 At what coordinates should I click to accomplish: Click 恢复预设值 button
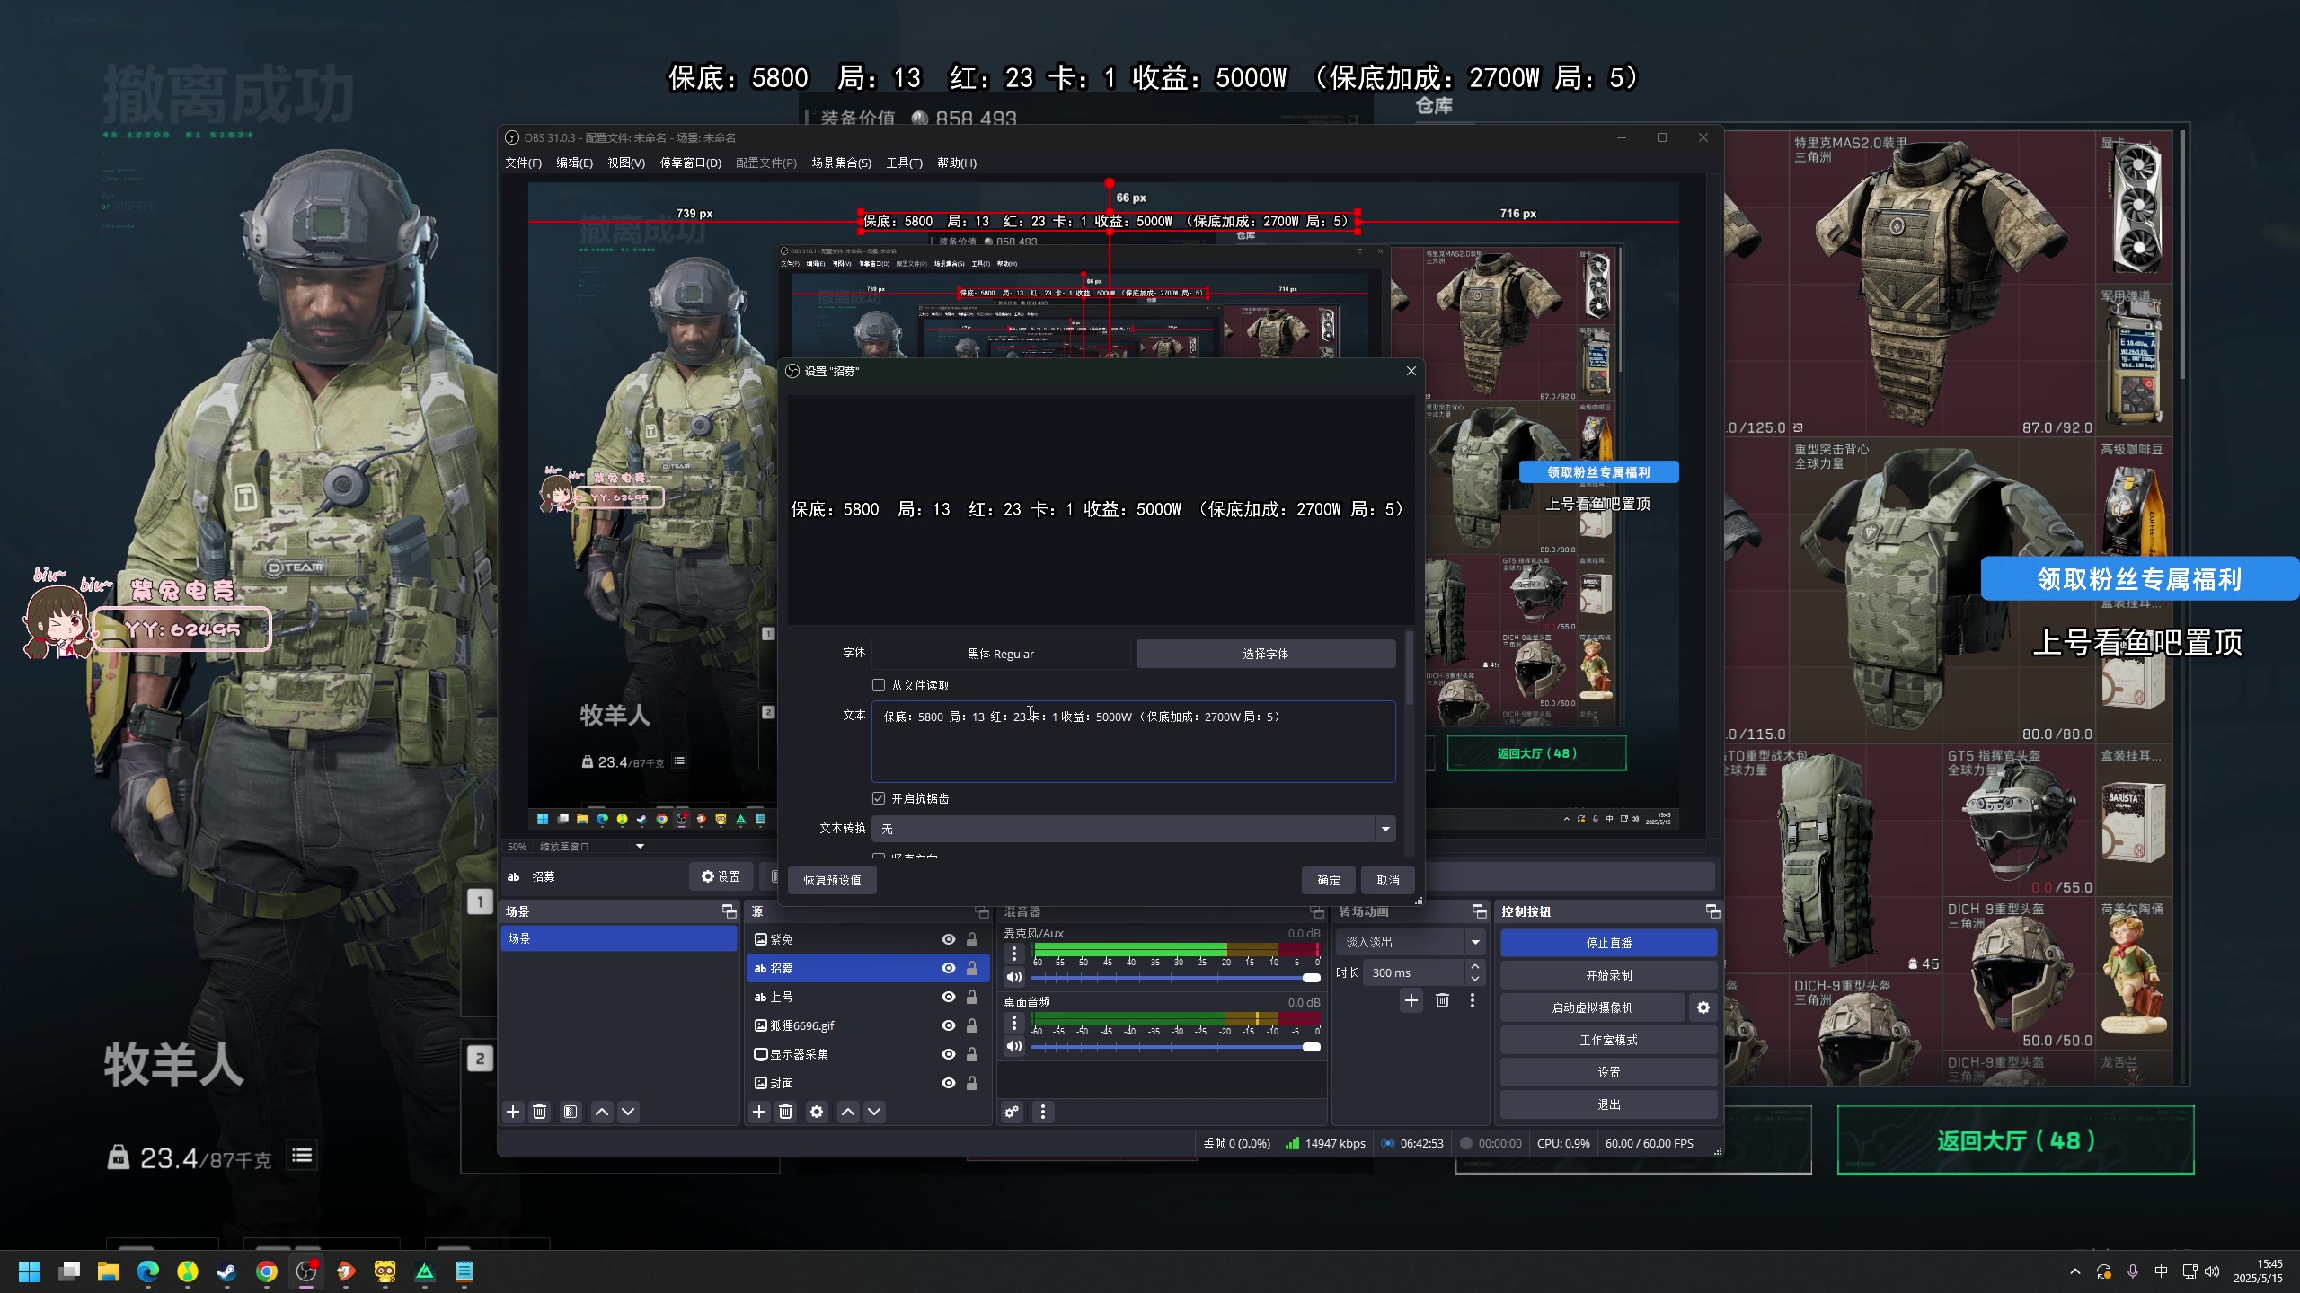point(832,880)
